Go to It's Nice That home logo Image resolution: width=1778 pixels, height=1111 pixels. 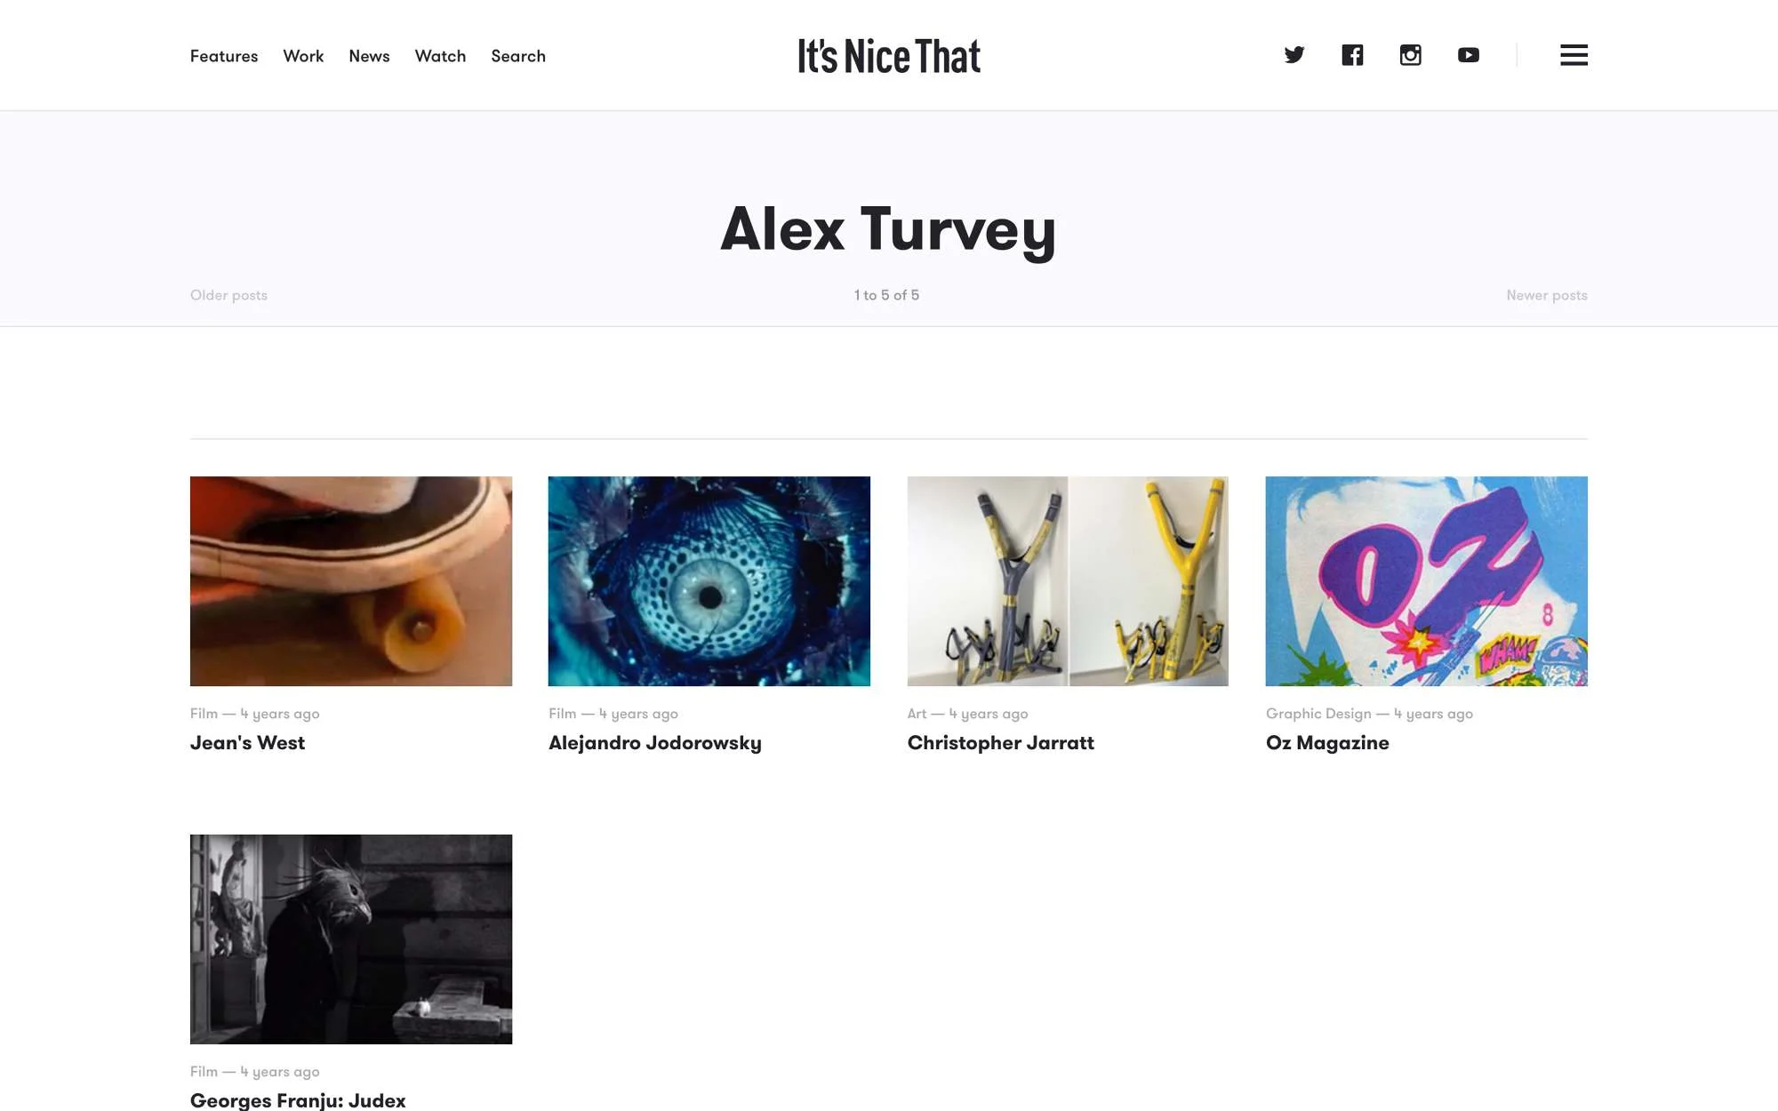coord(889,56)
